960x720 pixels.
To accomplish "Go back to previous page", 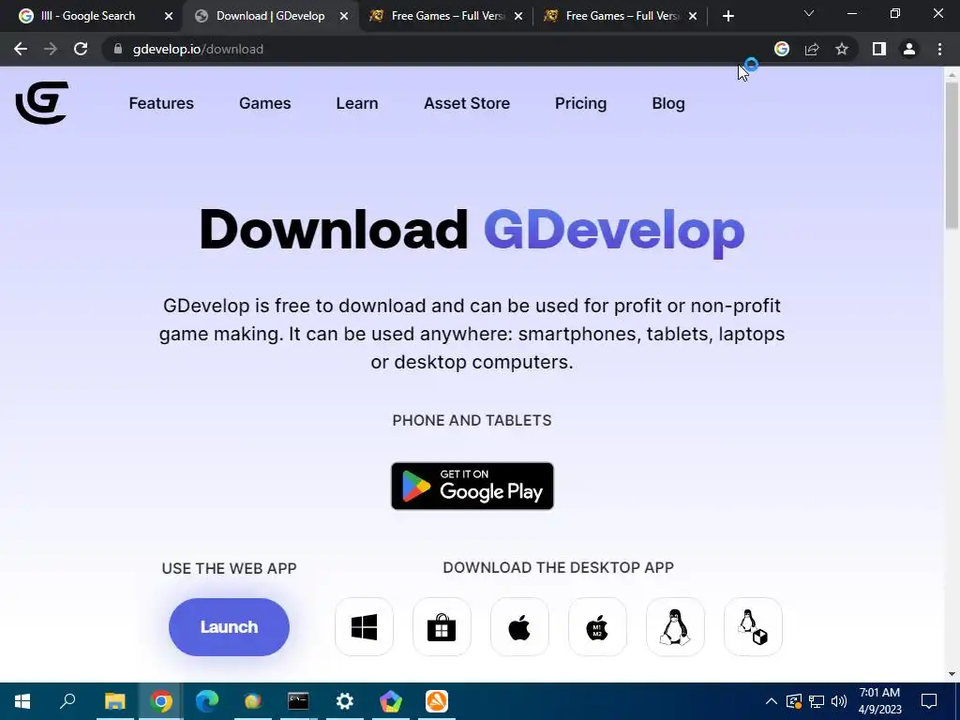I will tap(21, 49).
